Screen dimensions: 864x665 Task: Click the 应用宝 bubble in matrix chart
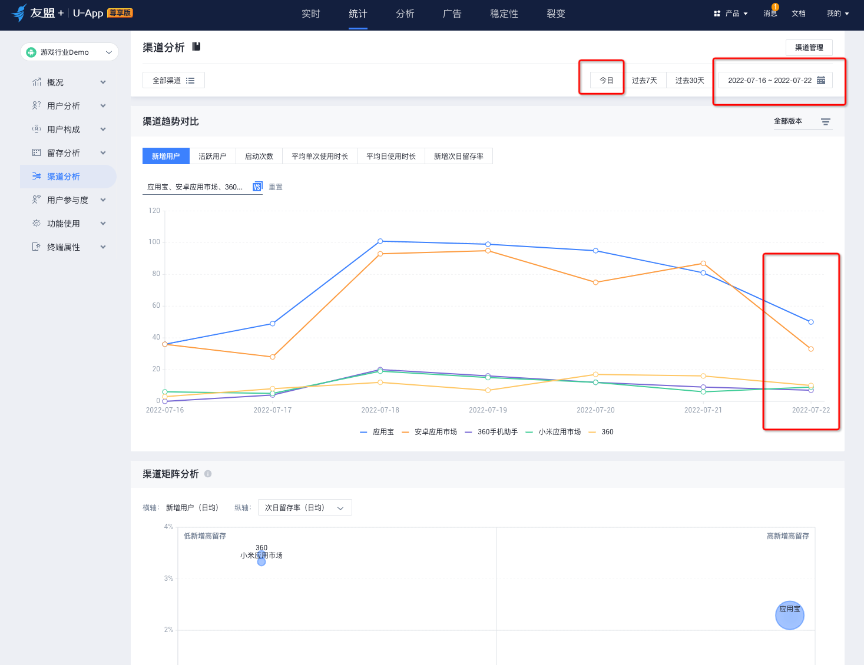(790, 615)
